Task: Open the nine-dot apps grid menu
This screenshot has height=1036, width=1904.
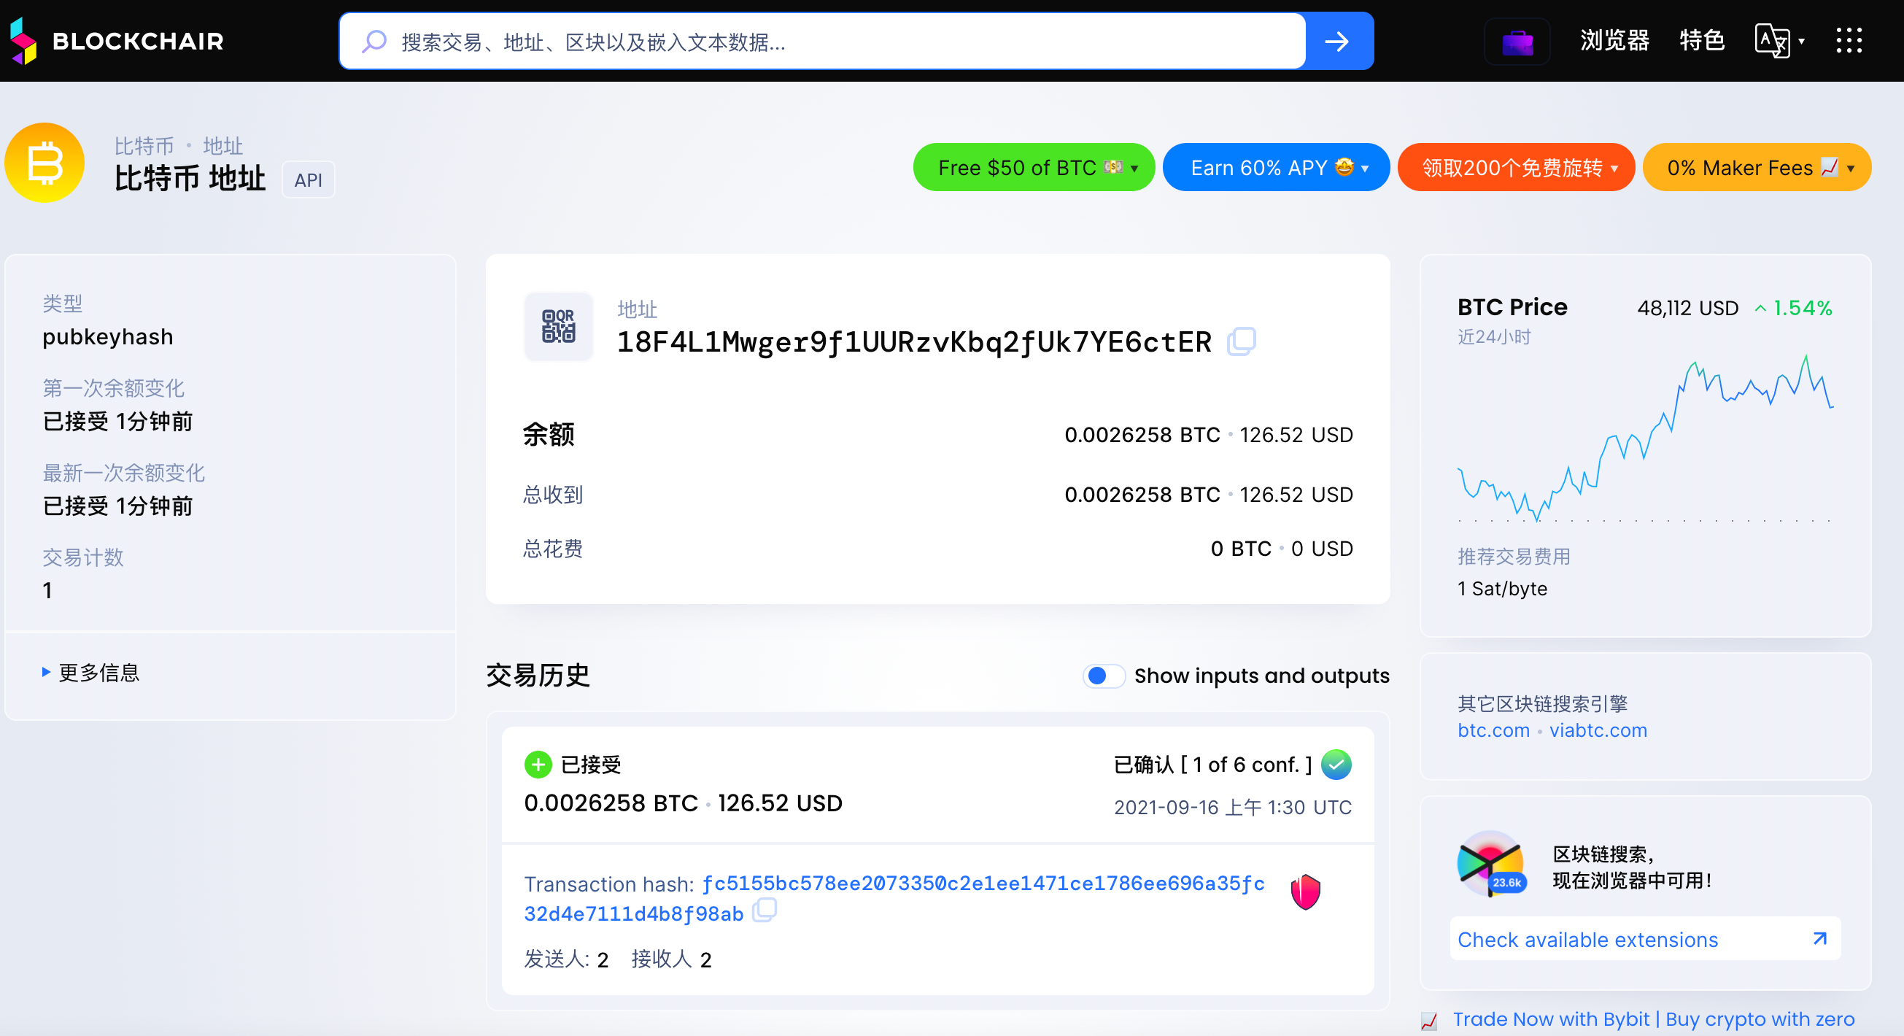Action: click(1849, 41)
